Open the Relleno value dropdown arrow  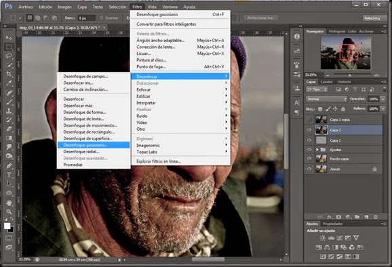(x=383, y=108)
